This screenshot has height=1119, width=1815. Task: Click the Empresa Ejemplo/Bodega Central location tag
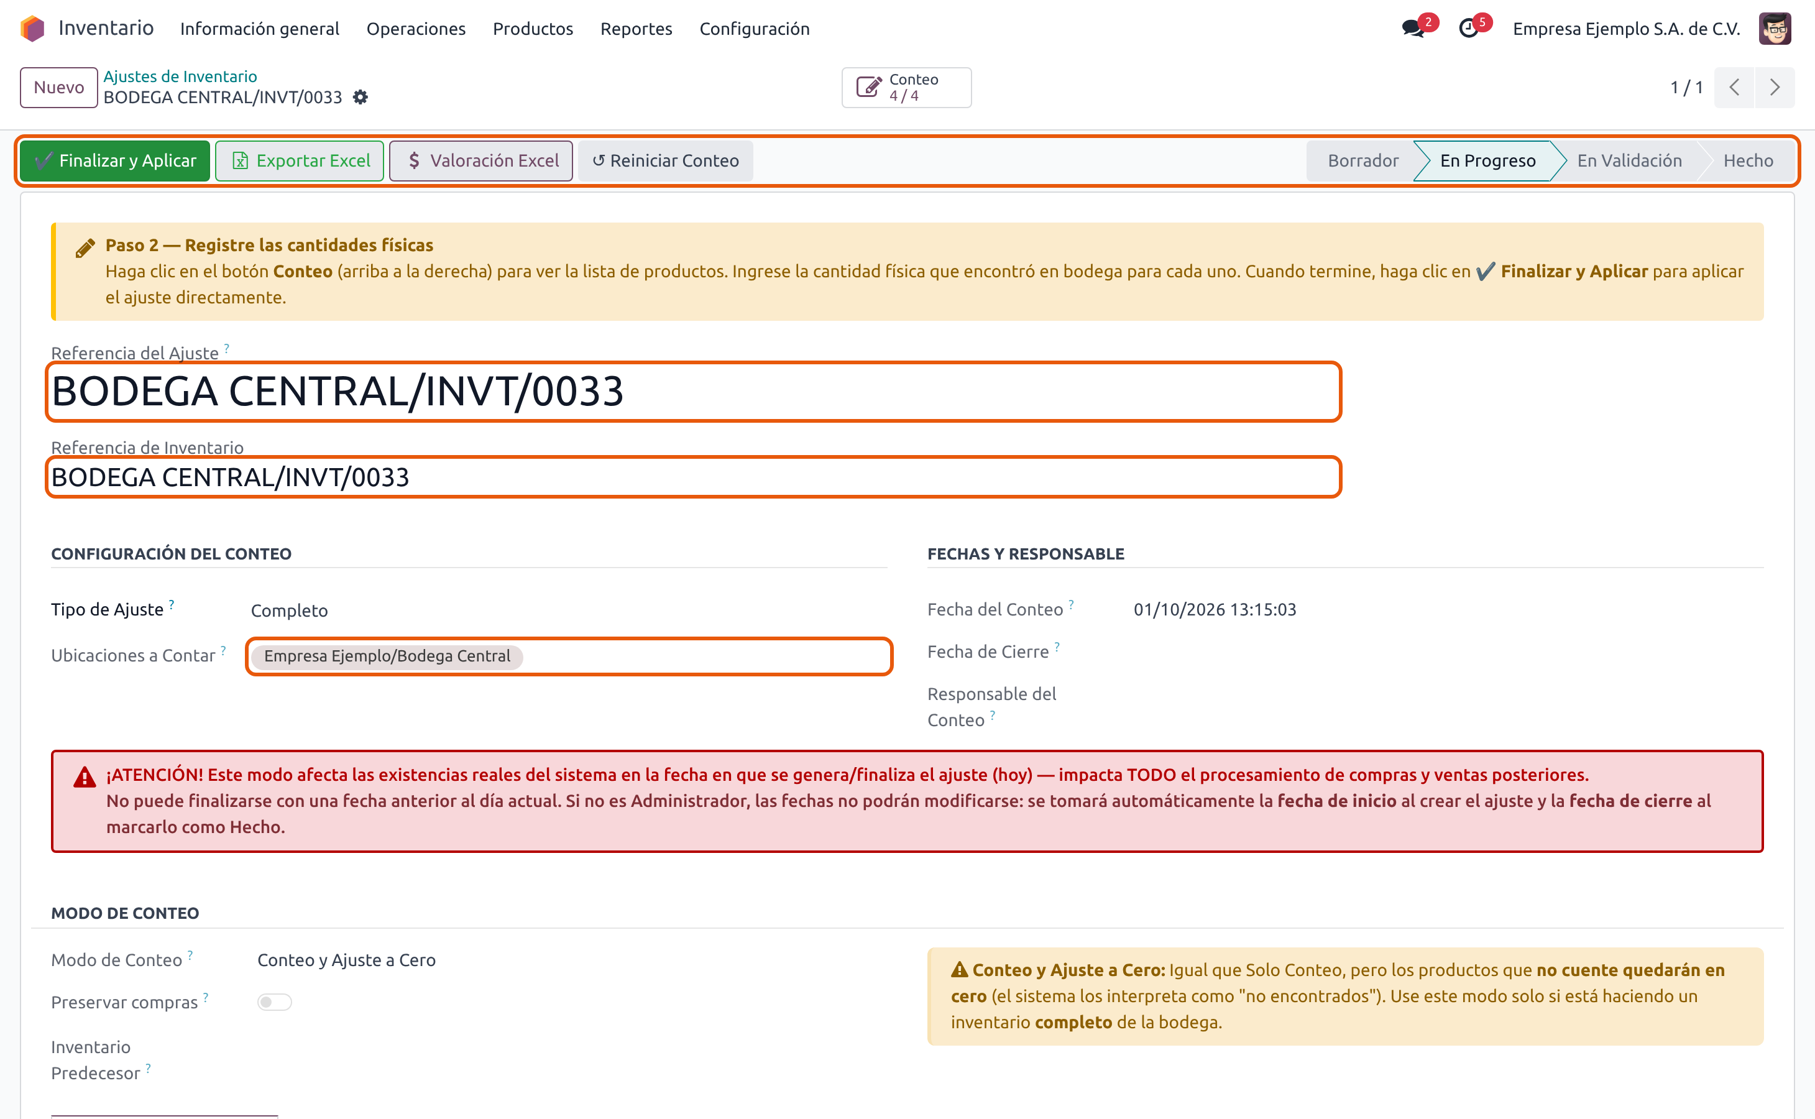(386, 656)
